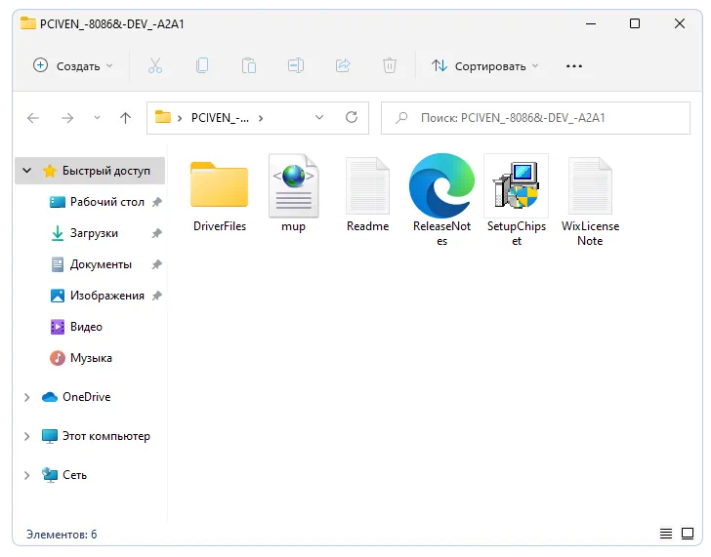Click the Rename icon in toolbar
Viewport: 711px width, 557px height.
coord(296,66)
